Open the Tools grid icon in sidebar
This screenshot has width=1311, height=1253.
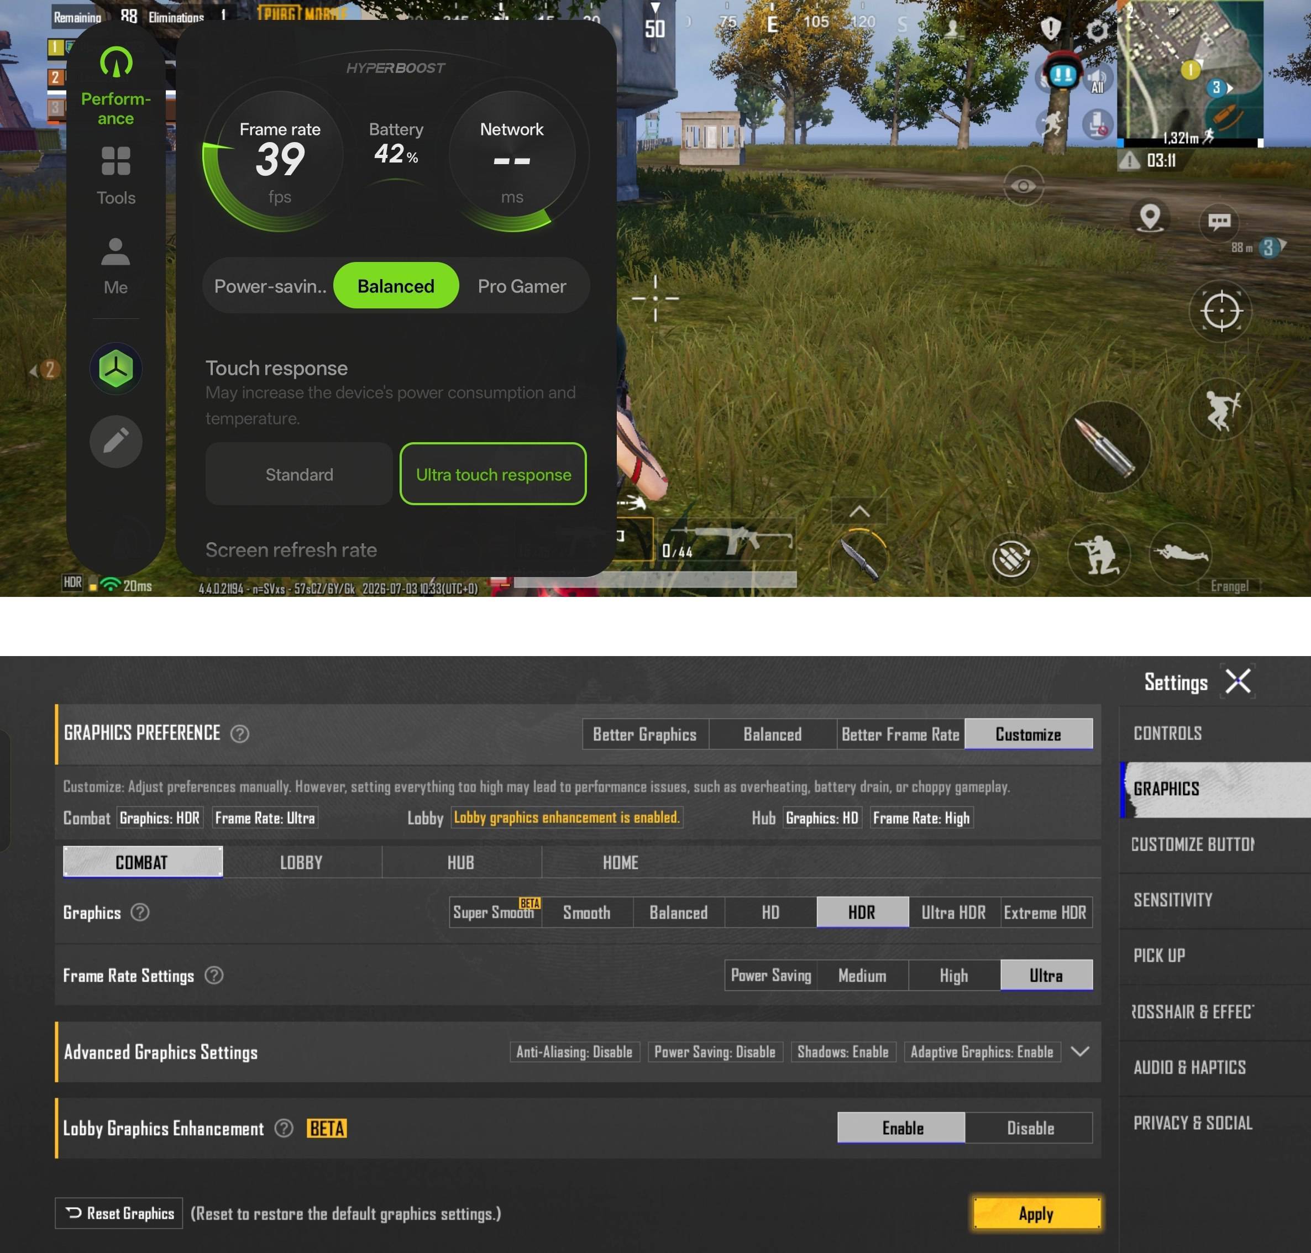point(116,161)
